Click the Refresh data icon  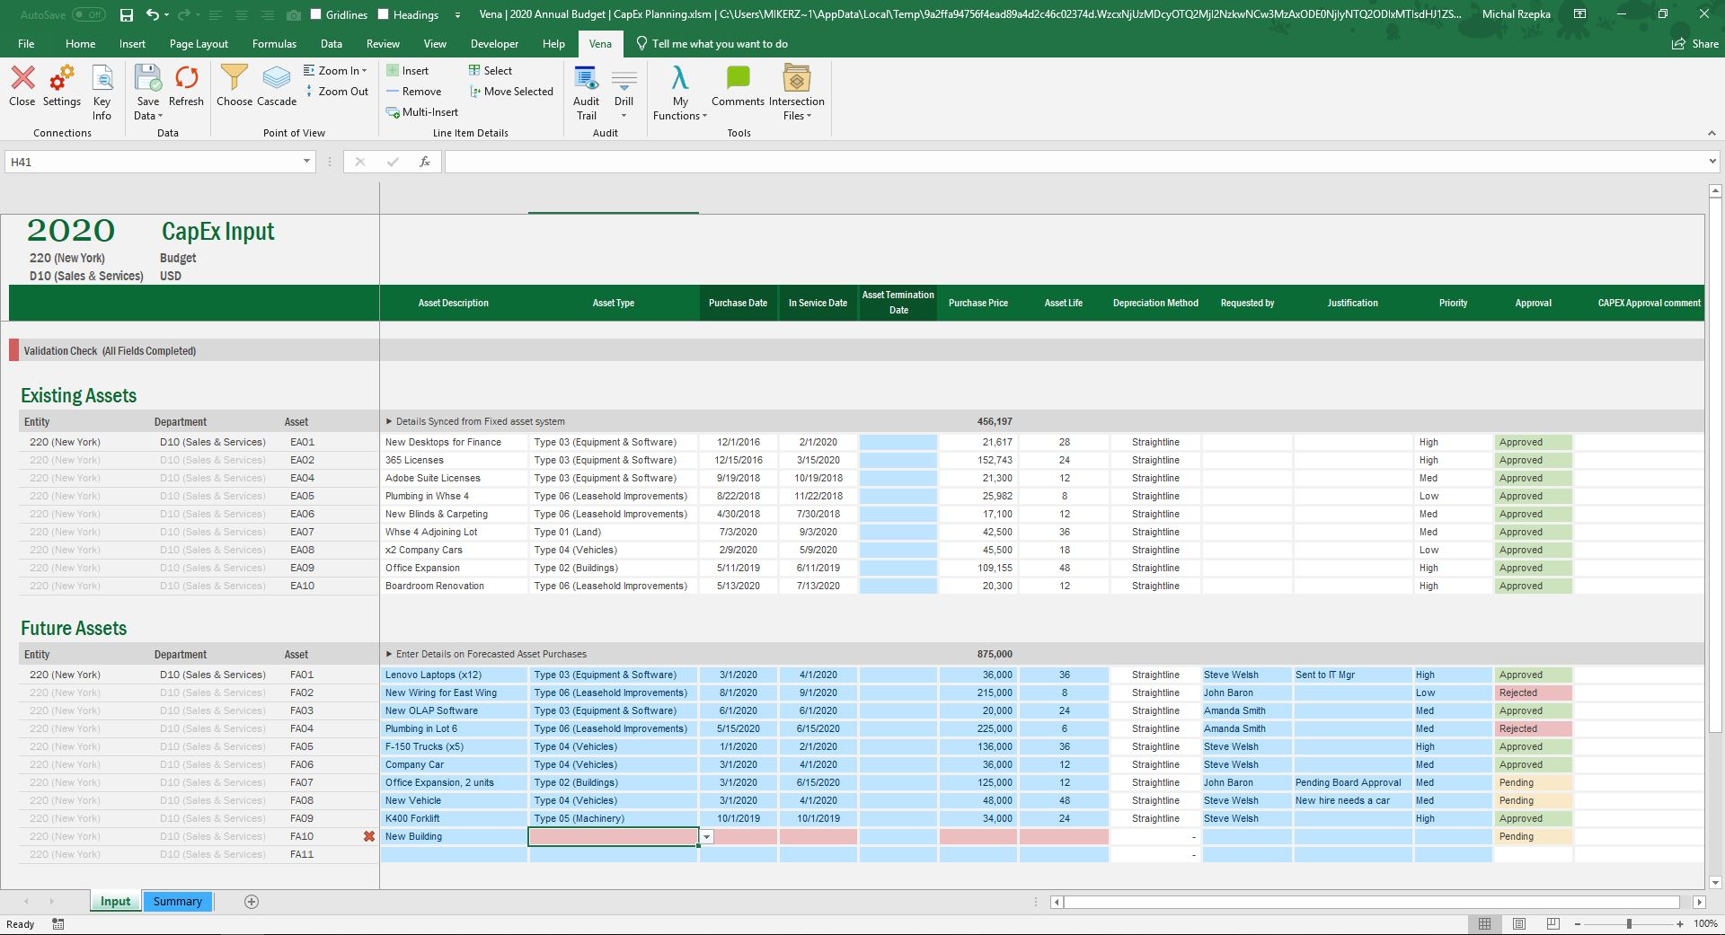pyautogui.click(x=186, y=79)
